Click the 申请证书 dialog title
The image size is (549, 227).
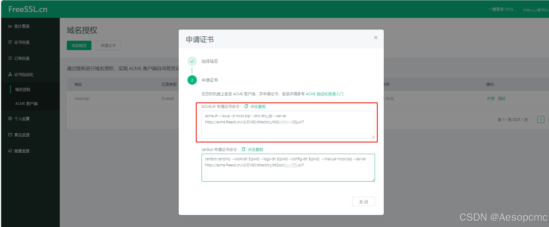click(x=200, y=39)
